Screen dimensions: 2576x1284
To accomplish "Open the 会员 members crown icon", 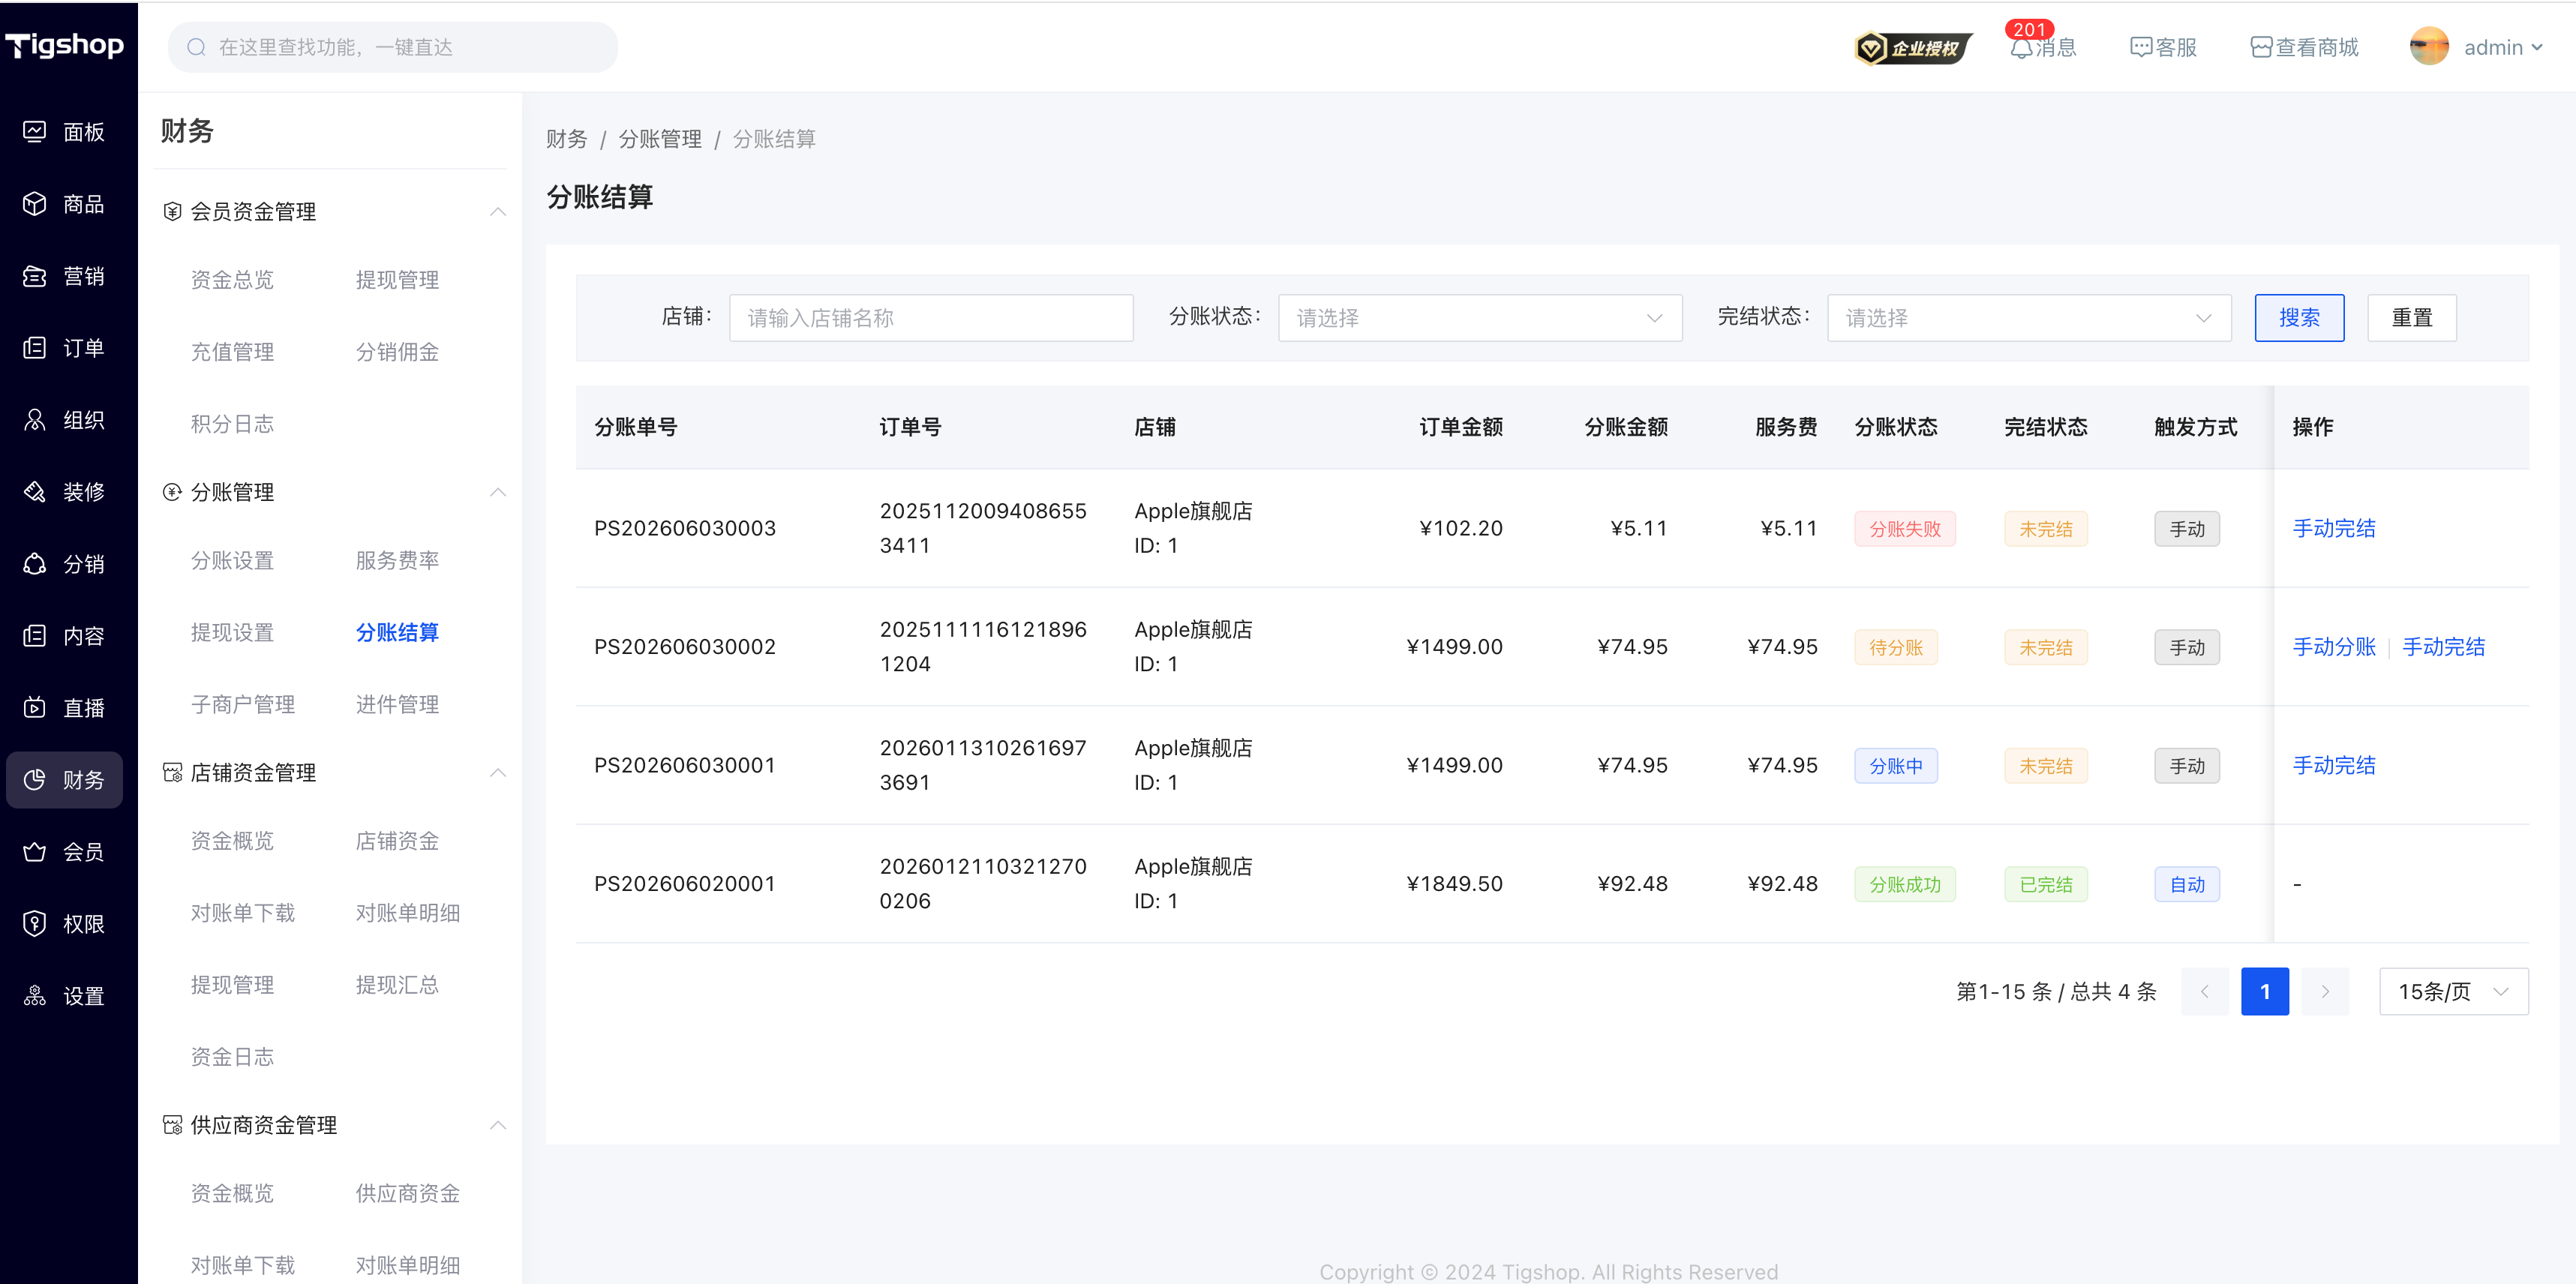I will [x=35, y=851].
